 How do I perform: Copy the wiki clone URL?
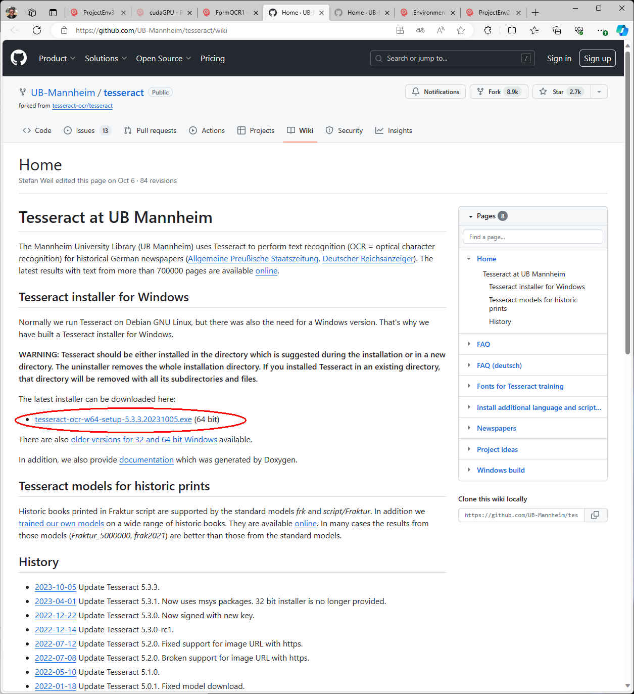[595, 515]
